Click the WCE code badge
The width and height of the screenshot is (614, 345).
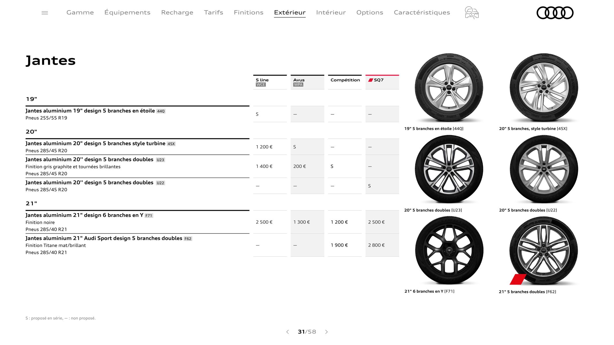261,85
